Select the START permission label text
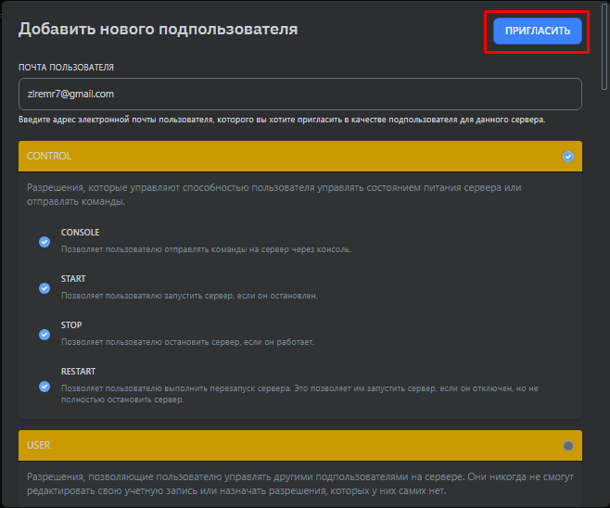The image size is (610, 508). (x=73, y=279)
